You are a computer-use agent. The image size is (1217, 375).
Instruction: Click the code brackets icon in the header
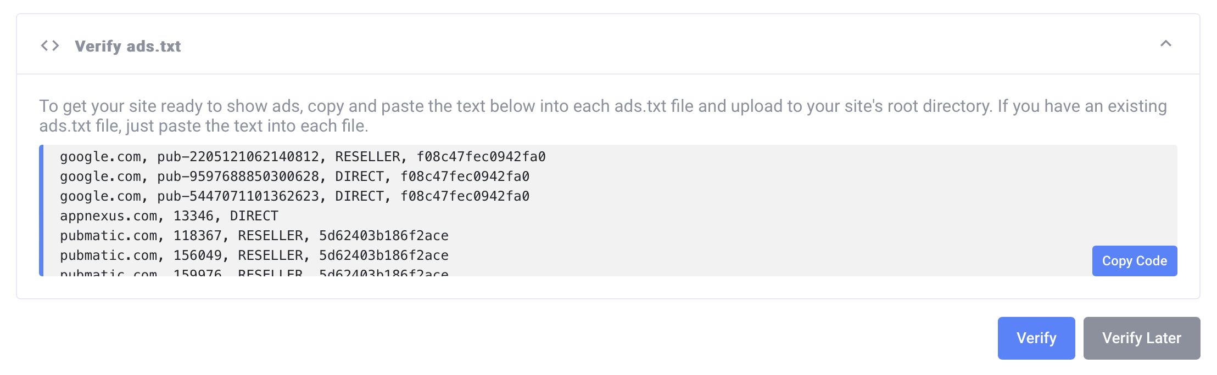click(x=50, y=46)
